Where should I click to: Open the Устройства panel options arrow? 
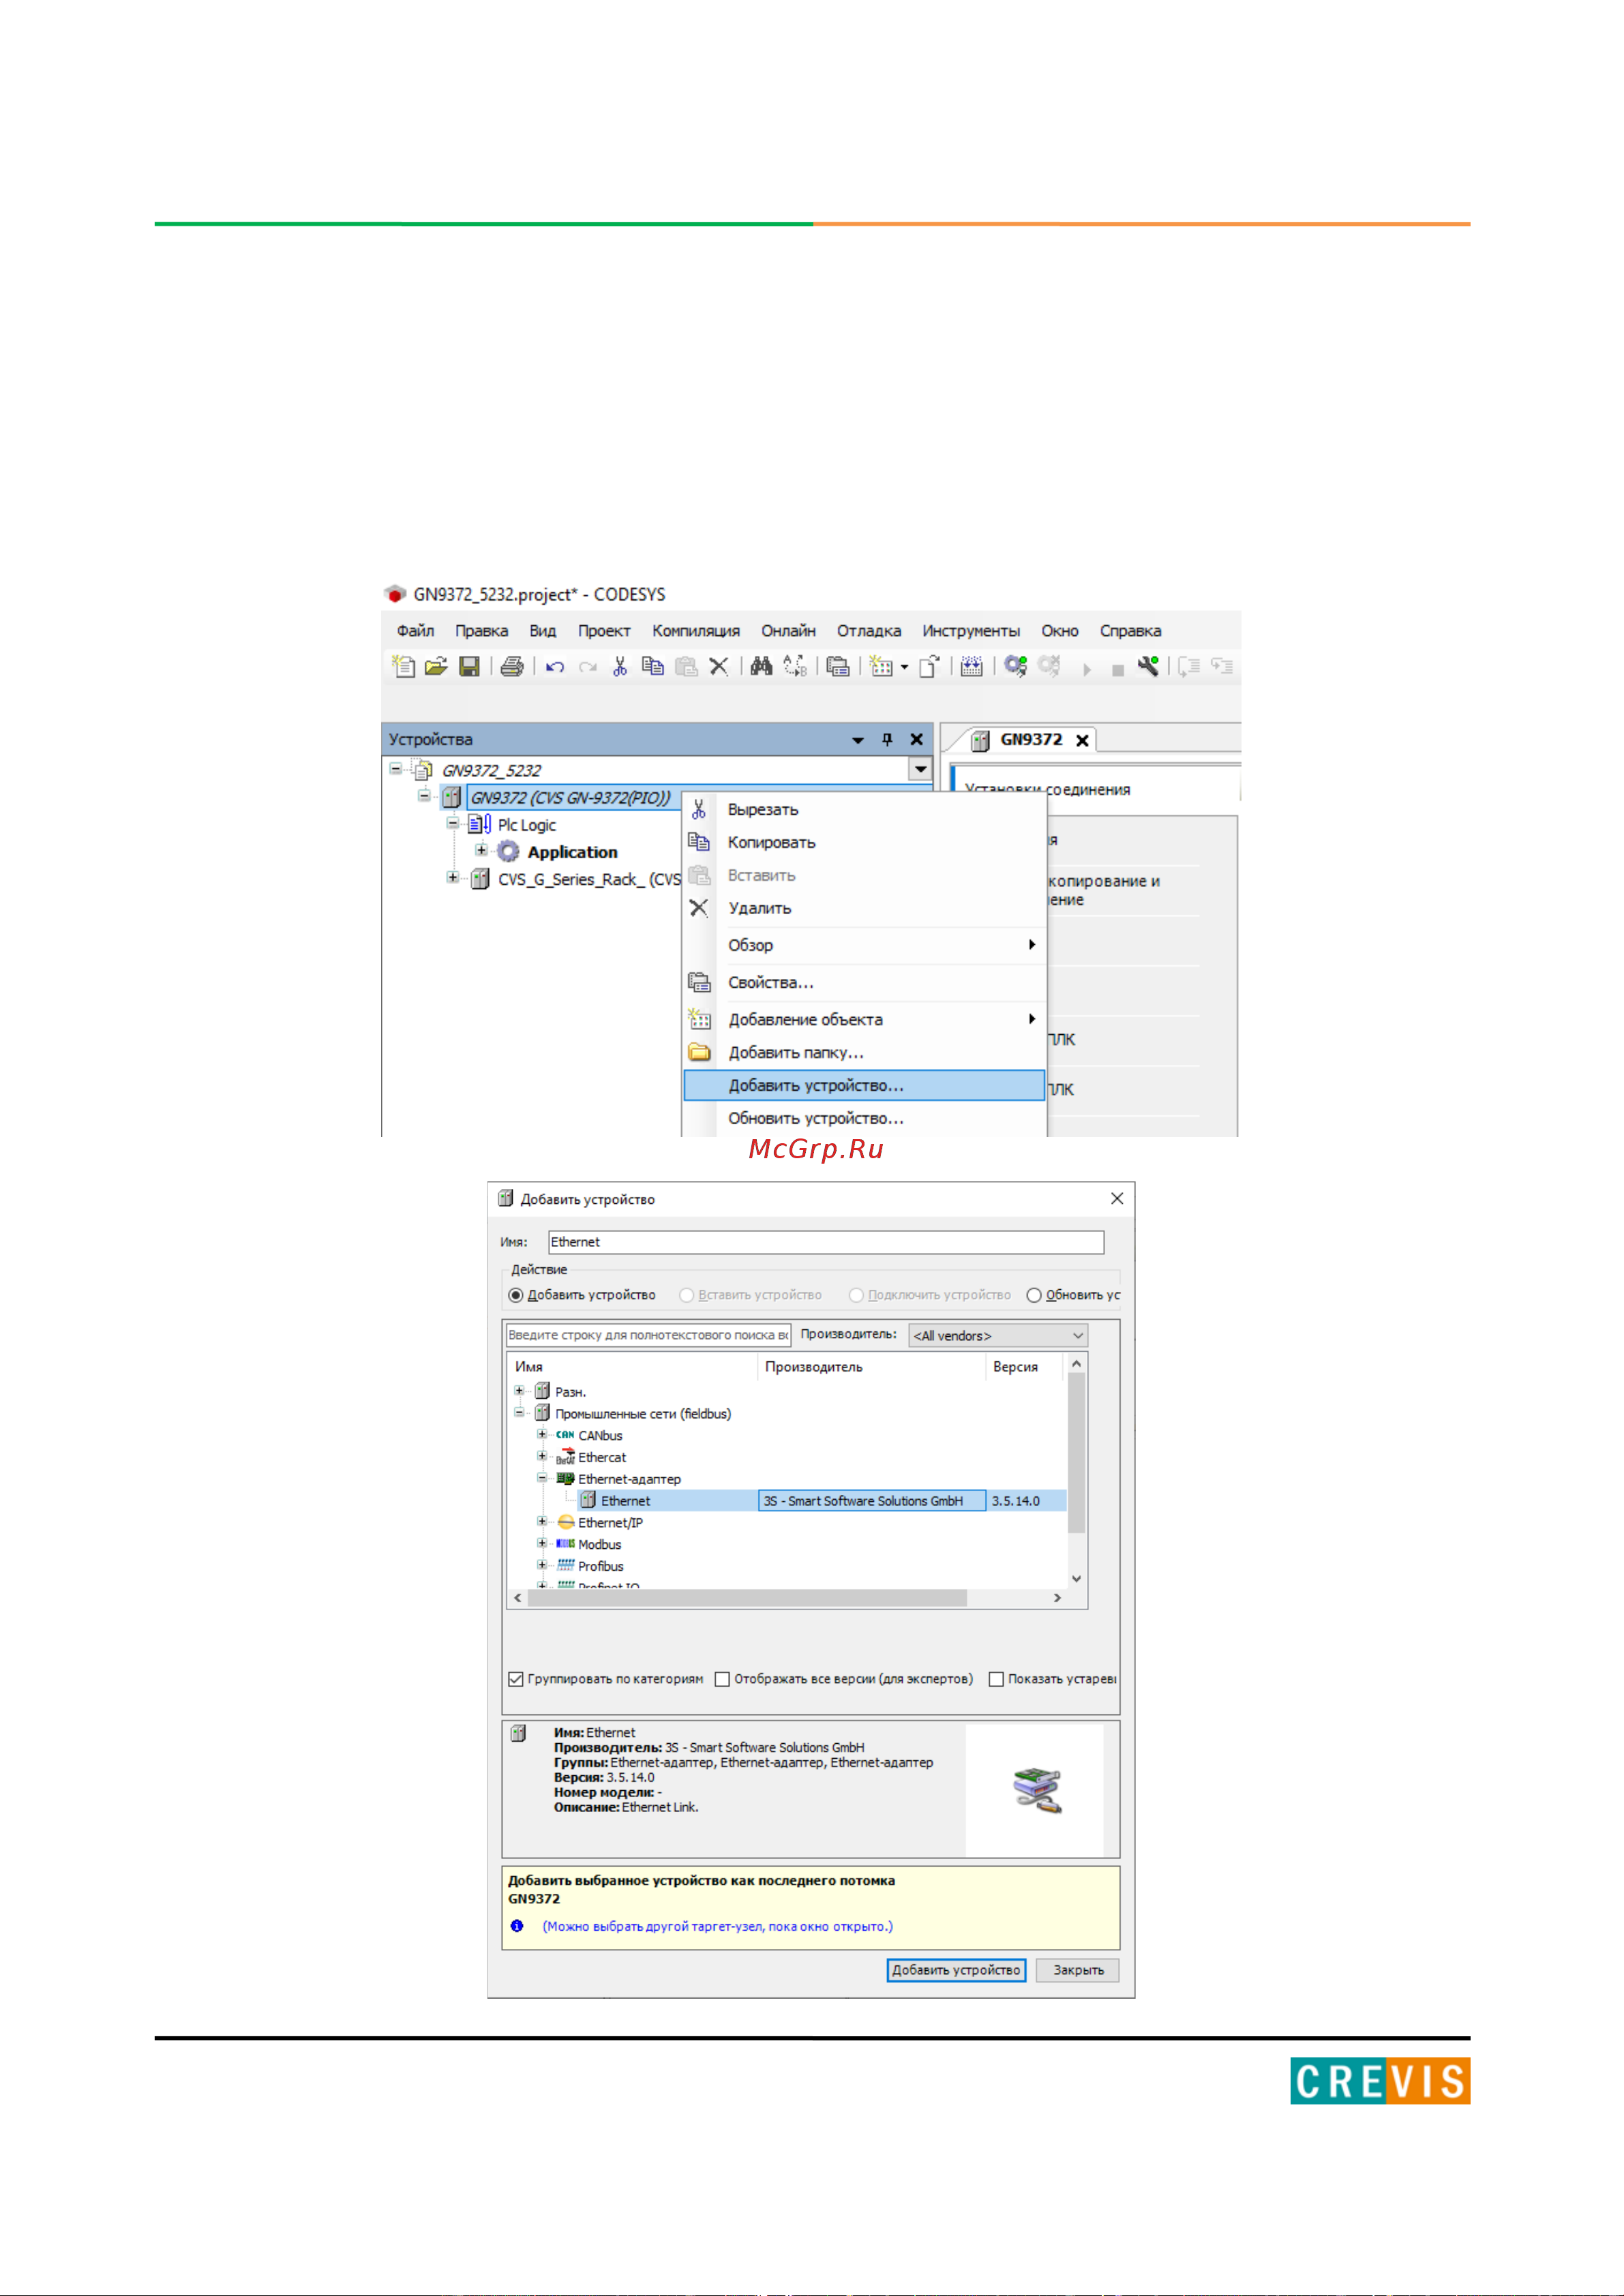point(858,740)
